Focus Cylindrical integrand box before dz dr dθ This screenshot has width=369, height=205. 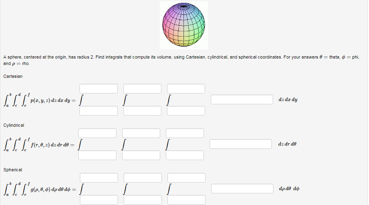click(x=241, y=144)
